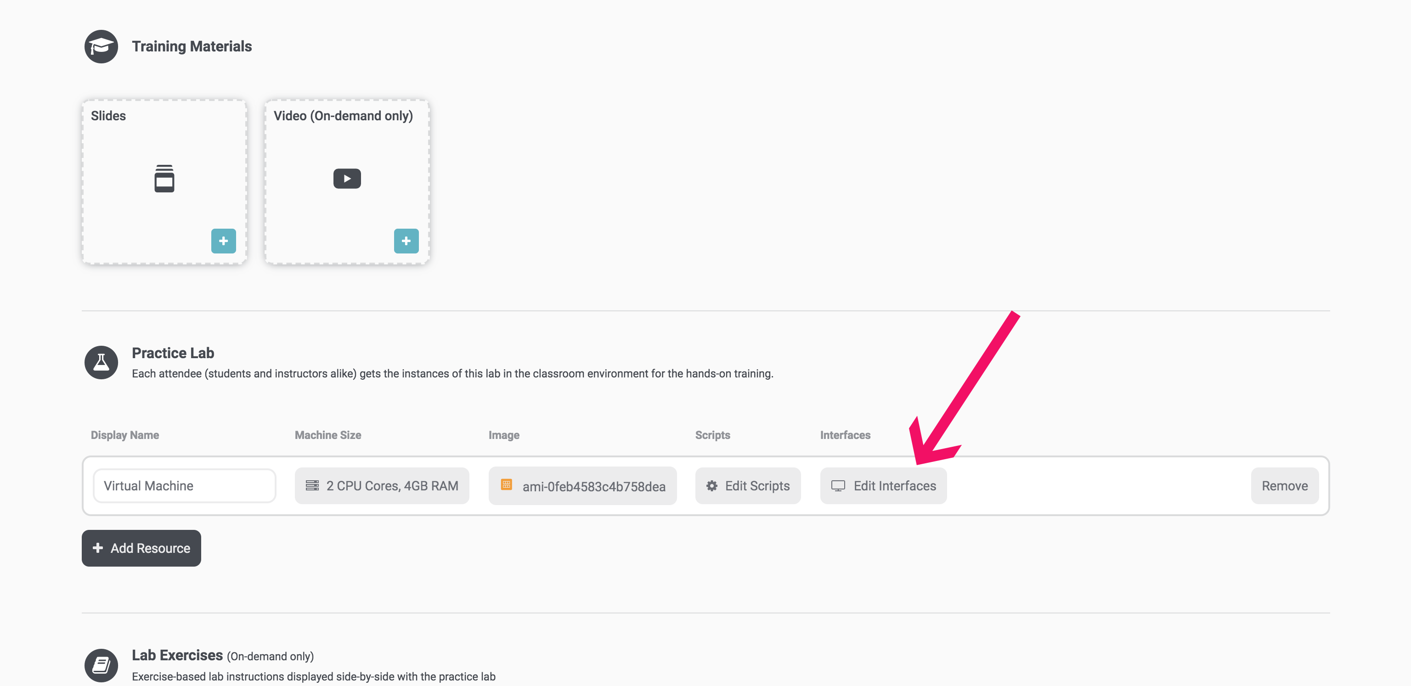Remove the Virtual Machine resource
The image size is (1411, 686).
(1285, 486)
